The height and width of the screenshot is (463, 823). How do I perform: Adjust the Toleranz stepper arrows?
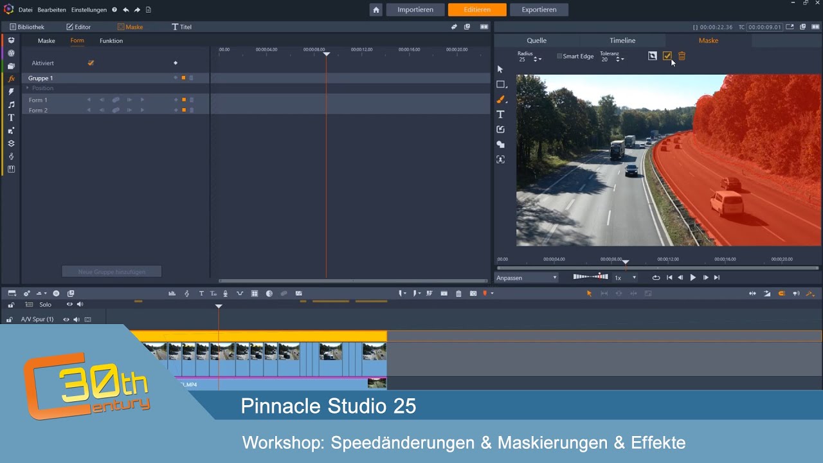point(617,59)
